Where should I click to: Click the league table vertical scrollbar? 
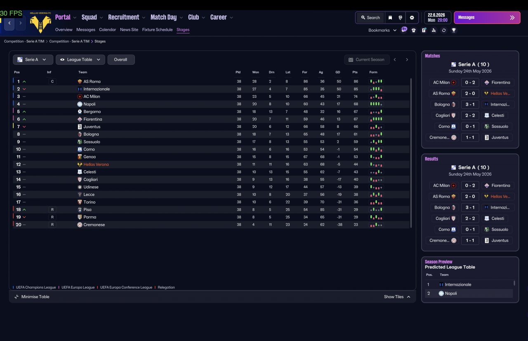click(x=411, y=153)
